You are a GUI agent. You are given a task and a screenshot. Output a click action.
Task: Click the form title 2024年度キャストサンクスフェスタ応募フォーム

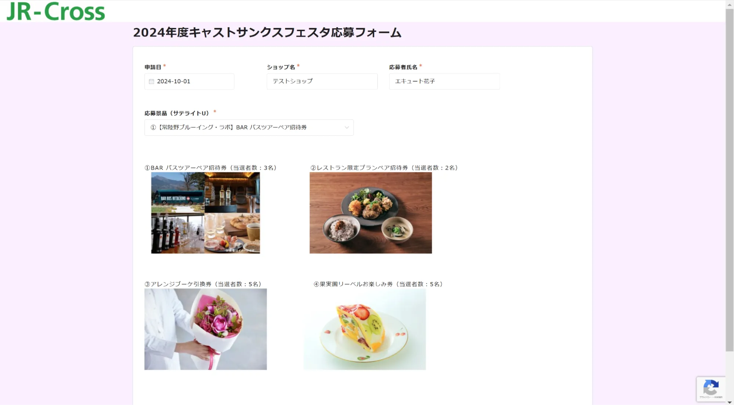point(267,33)
